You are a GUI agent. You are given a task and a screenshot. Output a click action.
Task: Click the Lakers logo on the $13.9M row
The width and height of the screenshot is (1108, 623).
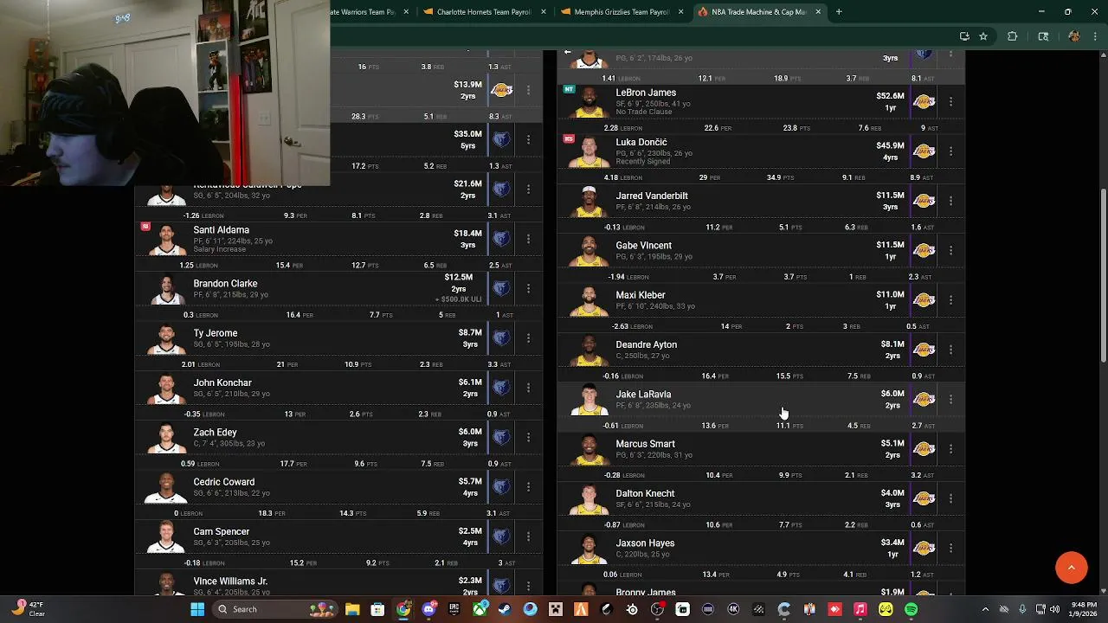click(502, 90)
